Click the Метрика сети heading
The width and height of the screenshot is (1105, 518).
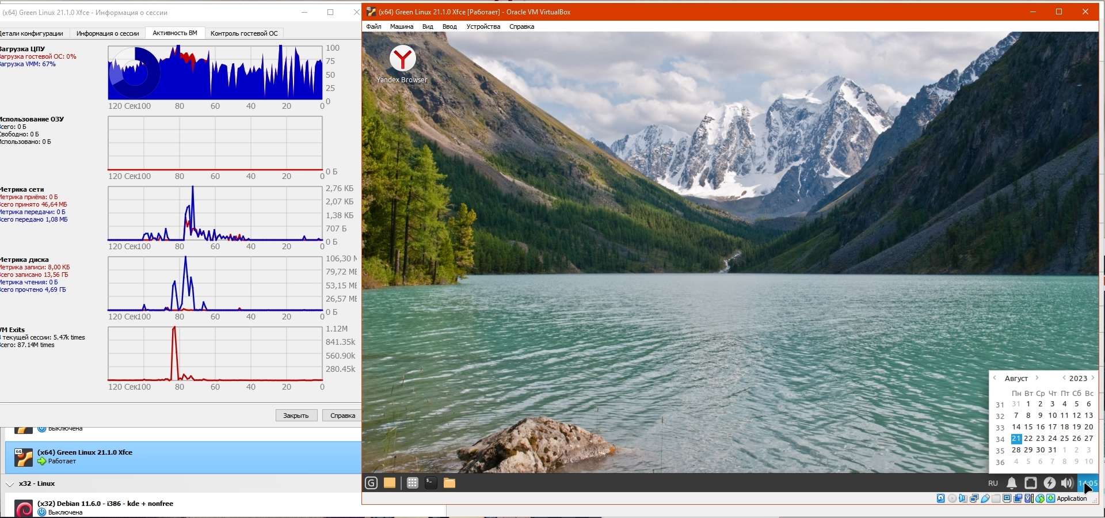(22, 189)
